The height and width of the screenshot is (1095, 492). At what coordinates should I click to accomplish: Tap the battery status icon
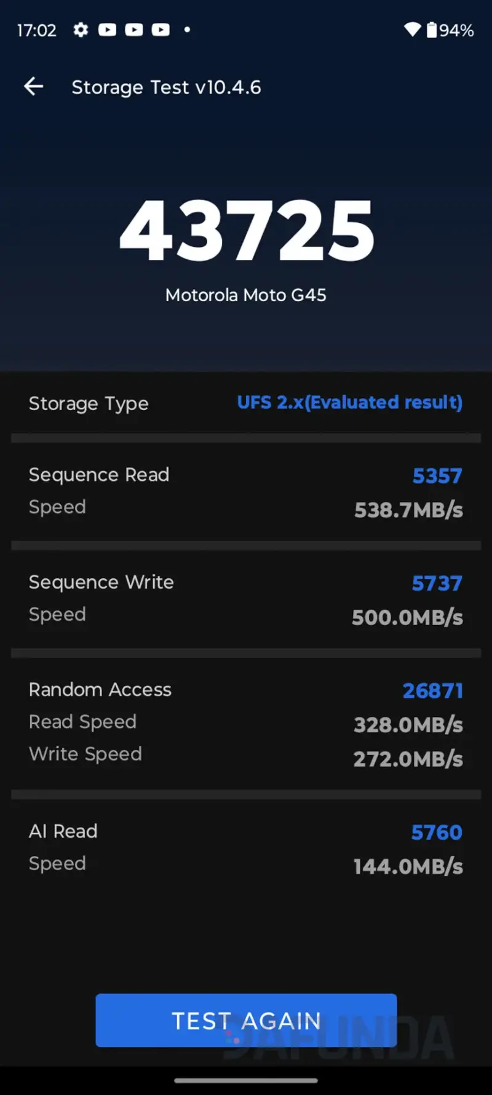click(x=432, y=30)
